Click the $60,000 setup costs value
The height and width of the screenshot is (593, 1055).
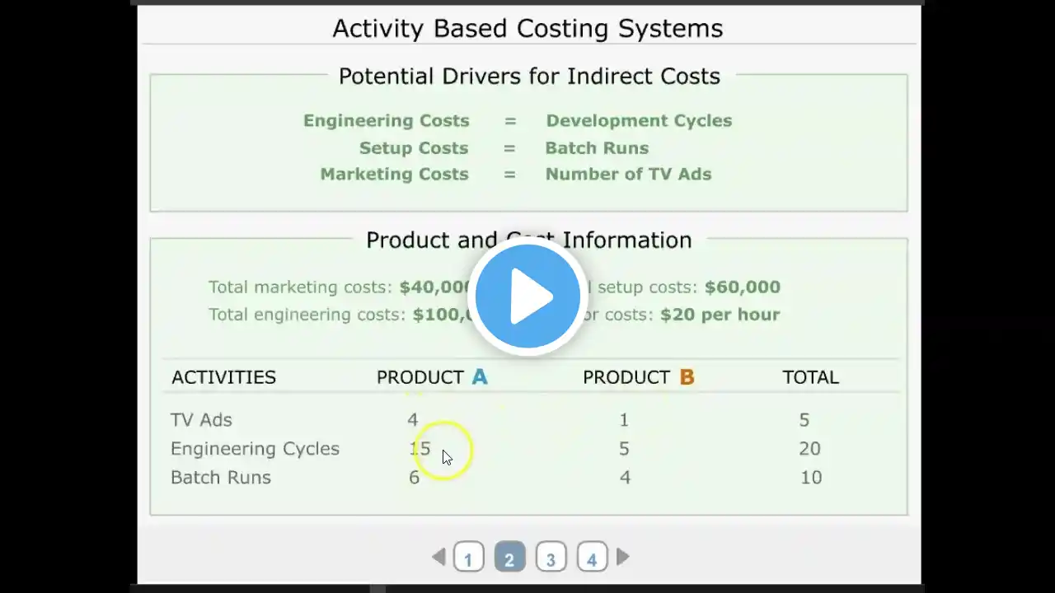pos(742,287)
